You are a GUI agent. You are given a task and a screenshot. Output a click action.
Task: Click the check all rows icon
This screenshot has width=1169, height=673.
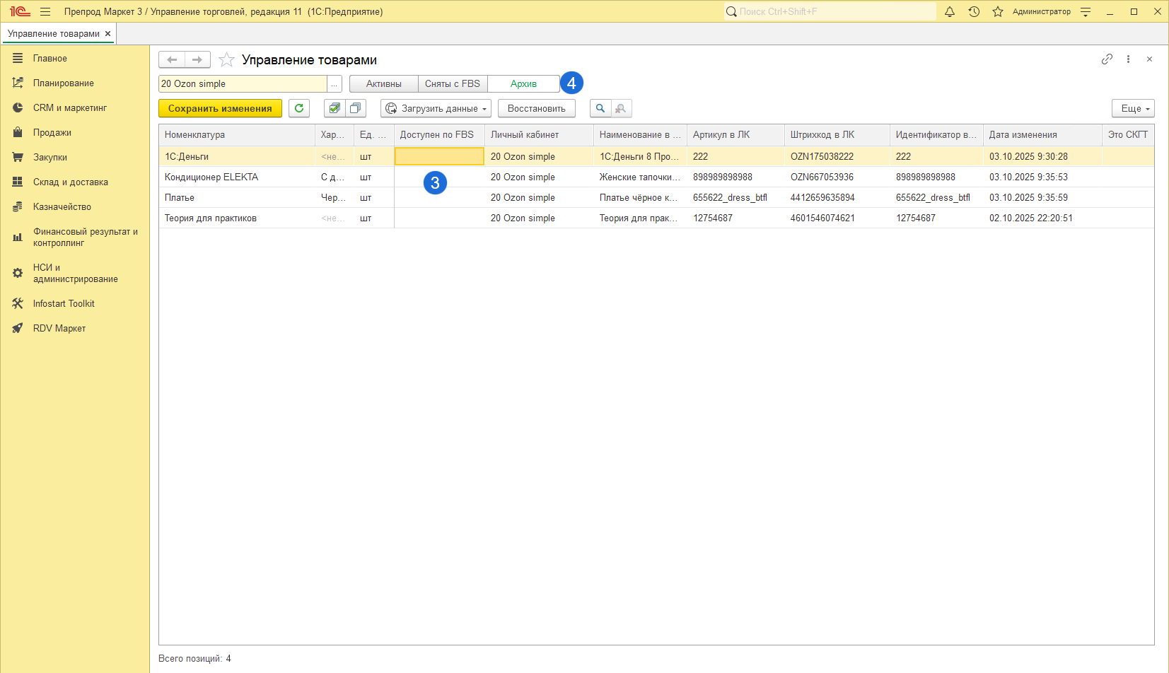coord(335,108)
